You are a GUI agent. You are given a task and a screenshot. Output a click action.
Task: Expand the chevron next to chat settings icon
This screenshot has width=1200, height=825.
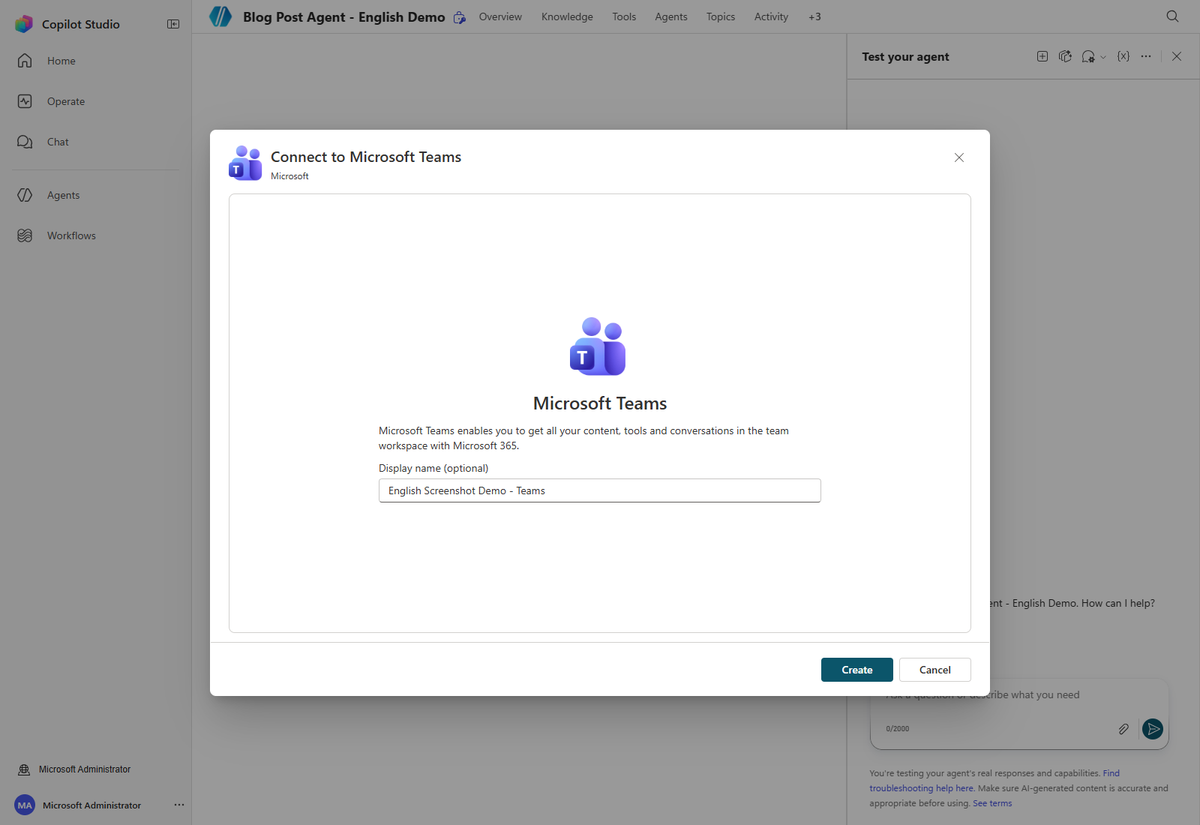pos(1103,57)
